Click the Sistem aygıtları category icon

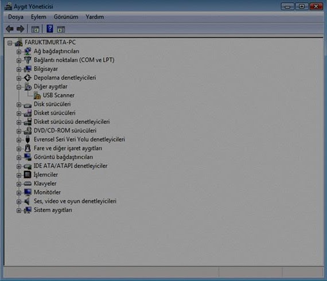[28, 210]
